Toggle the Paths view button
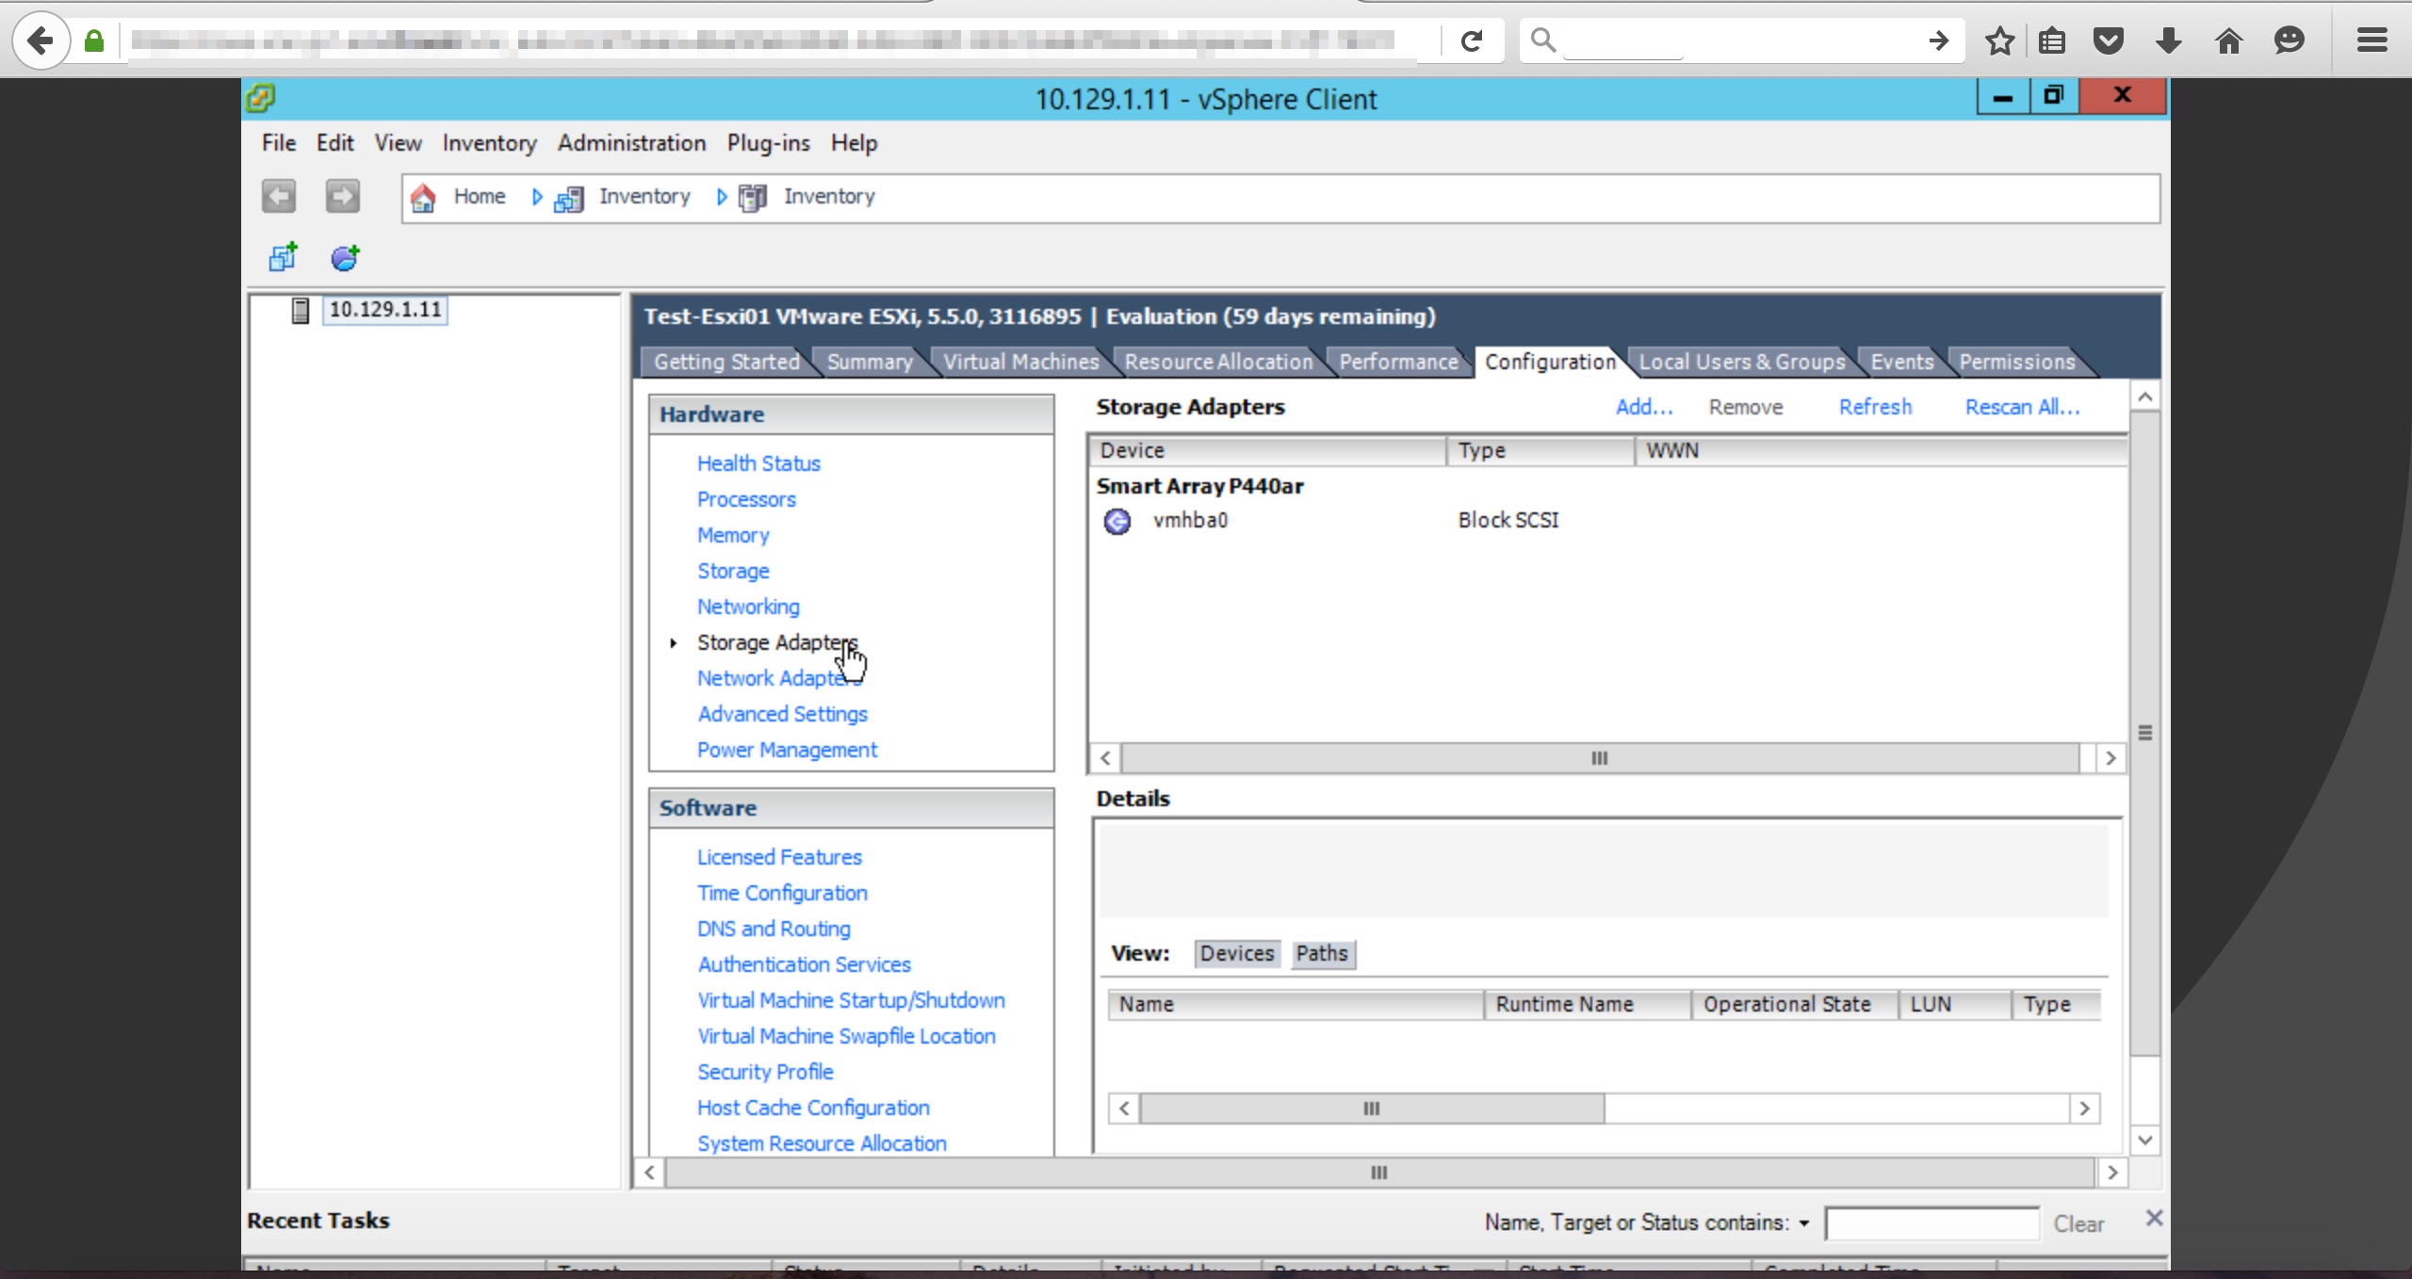The image size is (2412, 1279). pos(1321,953)
